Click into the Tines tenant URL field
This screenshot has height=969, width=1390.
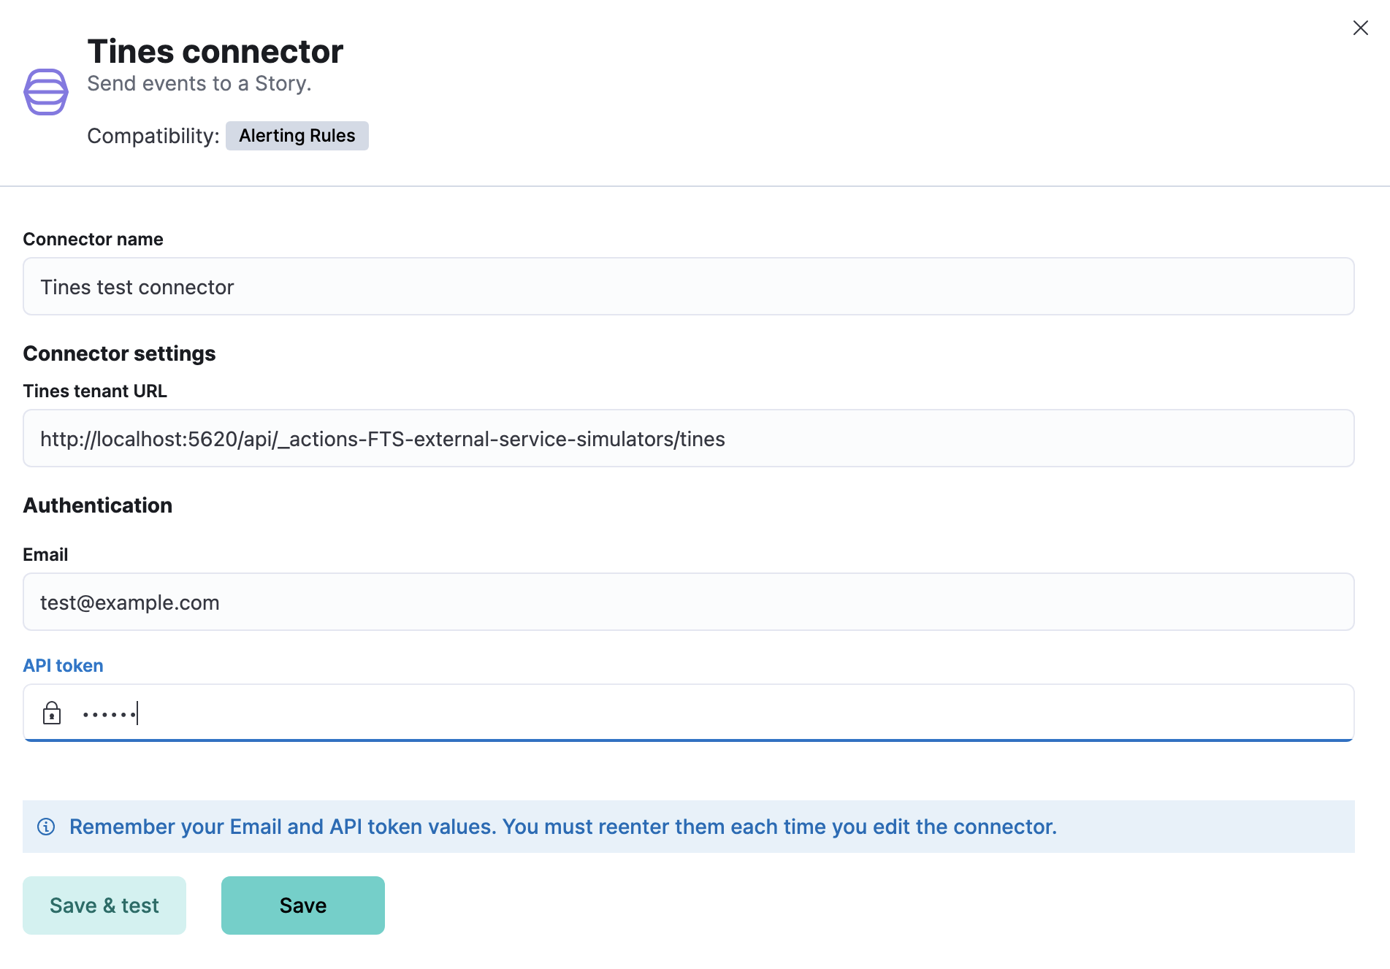(688, 439)
